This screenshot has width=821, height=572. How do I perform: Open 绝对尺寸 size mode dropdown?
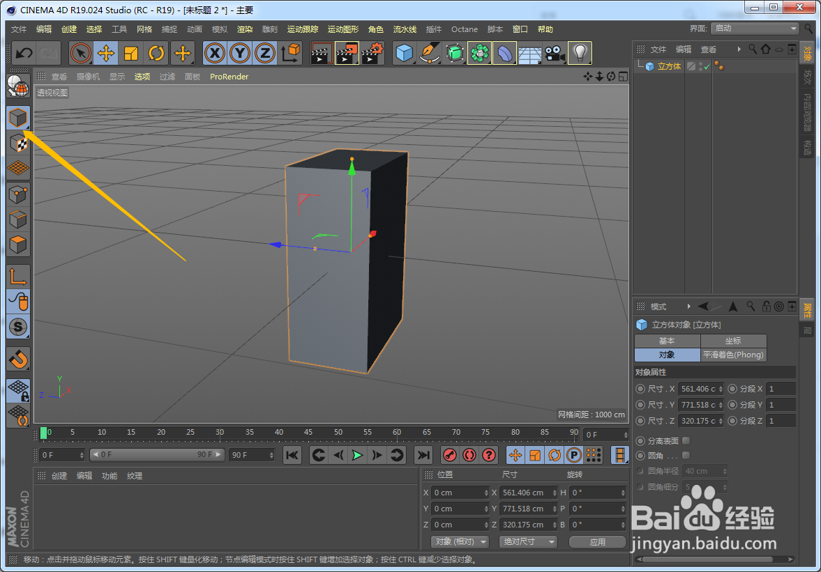[x=528, y=541]
